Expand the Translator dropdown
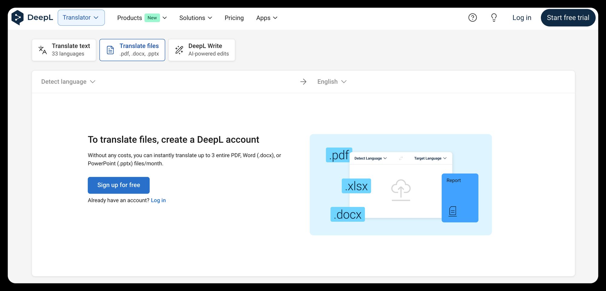606x291 pixels. (81, 18)
